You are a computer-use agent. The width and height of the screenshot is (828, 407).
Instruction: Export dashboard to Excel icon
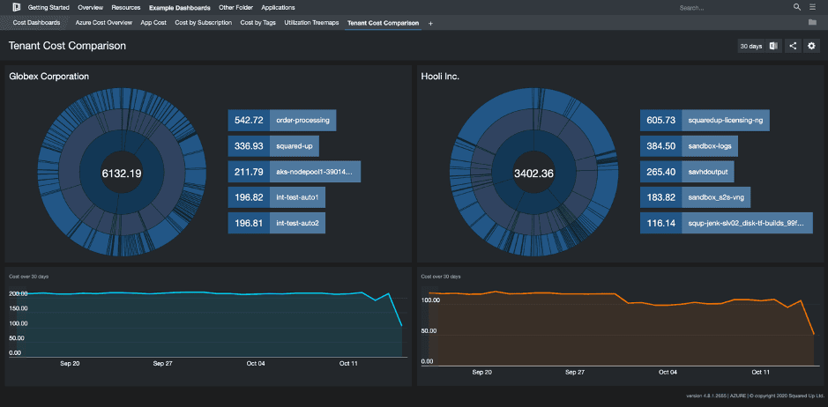pos(773,46)
